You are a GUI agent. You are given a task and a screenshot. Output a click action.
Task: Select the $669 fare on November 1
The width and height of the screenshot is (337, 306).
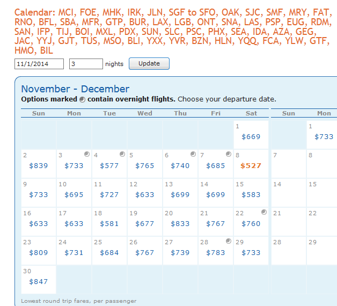point(251,137)
